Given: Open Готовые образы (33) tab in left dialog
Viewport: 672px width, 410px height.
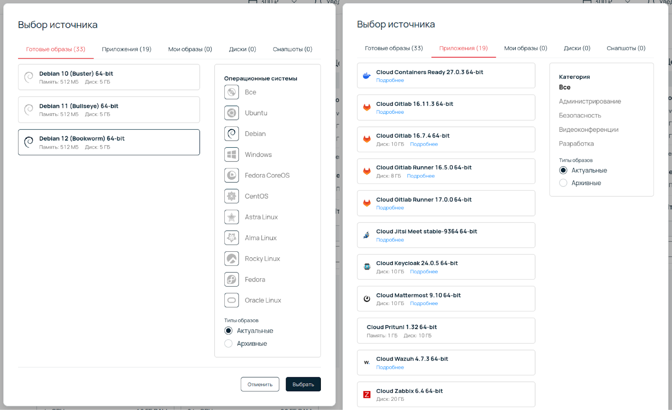Looking at the screenshot, I should tap(55, 49).
